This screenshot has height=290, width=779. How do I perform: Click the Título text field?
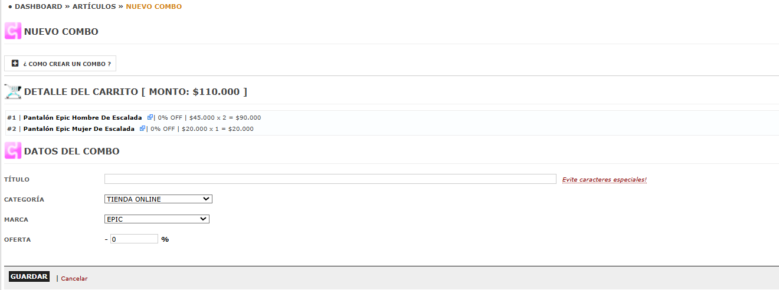click(x=330, y=179)
